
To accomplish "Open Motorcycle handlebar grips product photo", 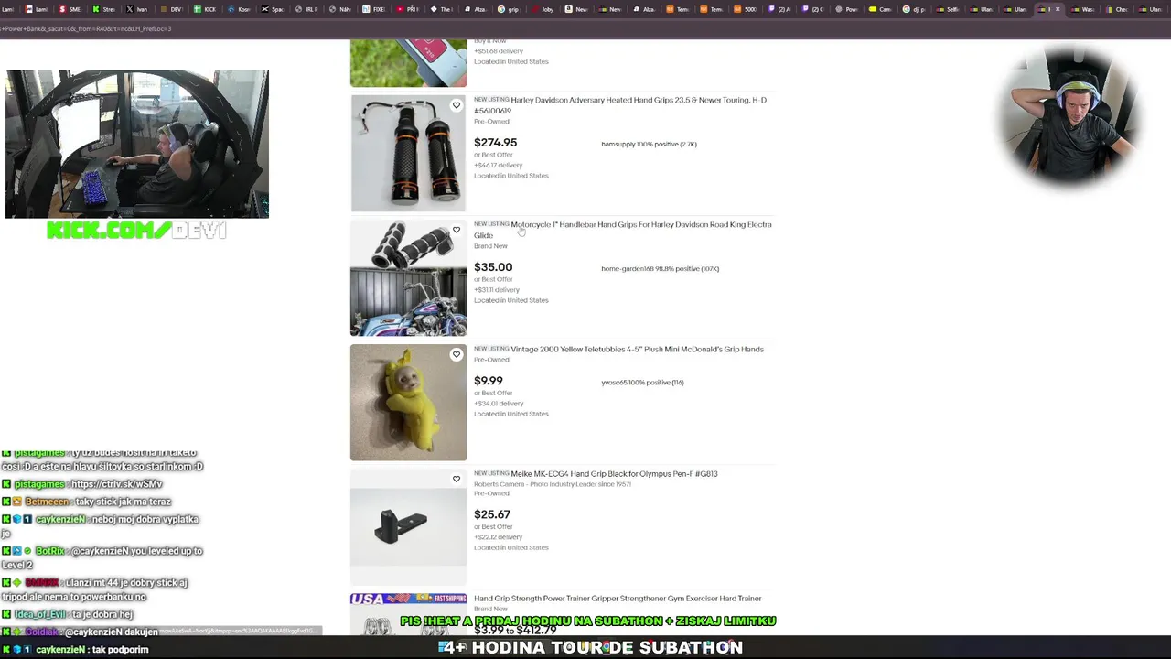I will (x=408, y=277).
